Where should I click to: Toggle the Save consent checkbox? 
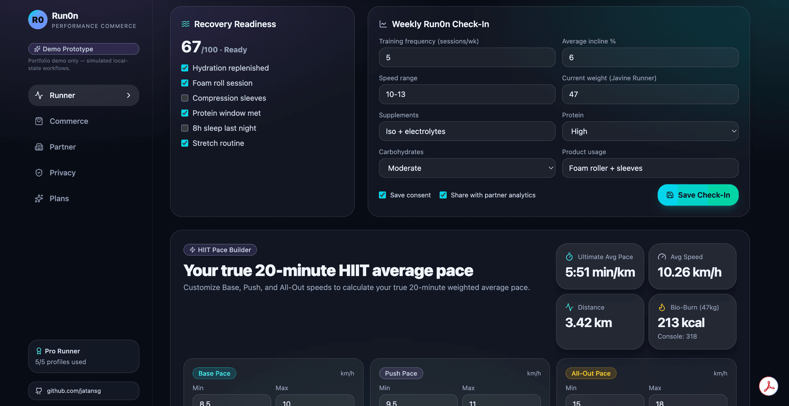coord(383,195)
